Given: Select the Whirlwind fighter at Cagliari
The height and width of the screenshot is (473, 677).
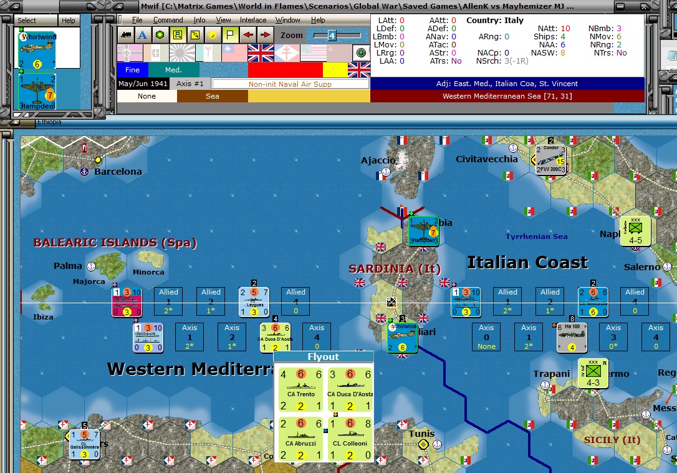Looking at the screenshot, I should click(x=403, y=338).
